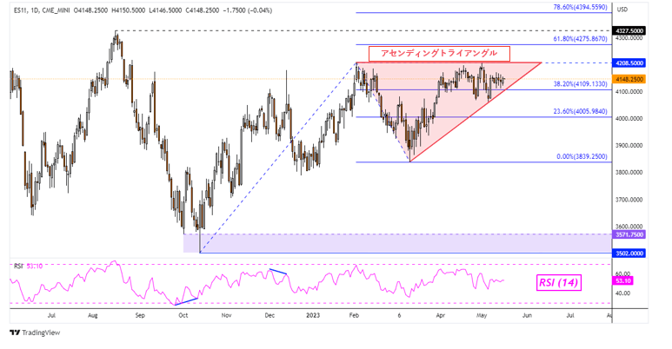Click the black 4327.5000 price tag
672x349 pixels.
coord(629,31)
